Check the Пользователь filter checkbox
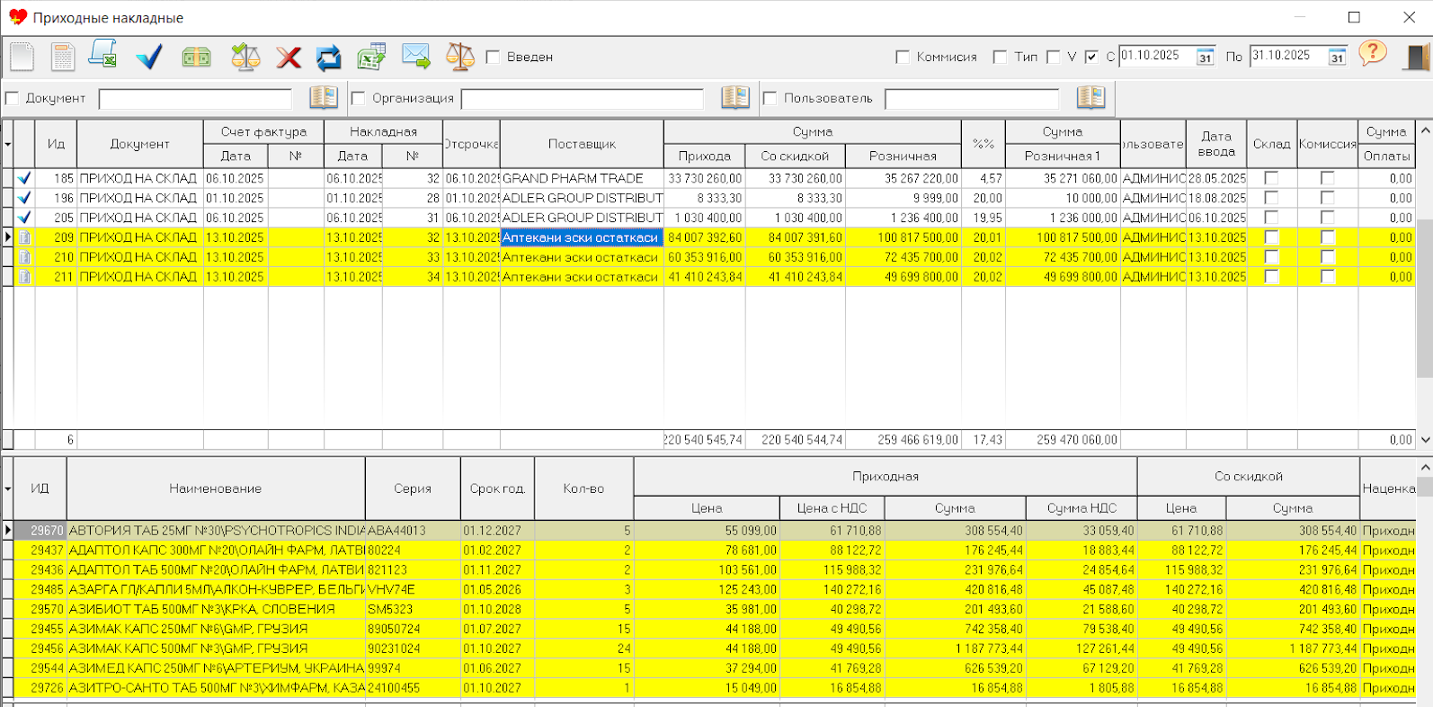Viewport: 1433px width, 707px height. tap(770, 99)
